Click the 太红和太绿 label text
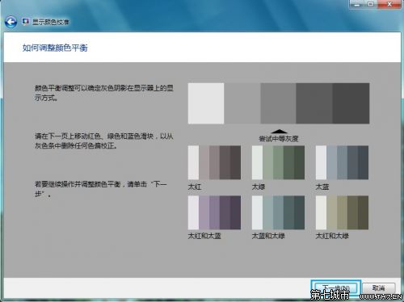404x302 pixels. click(332, 236)
